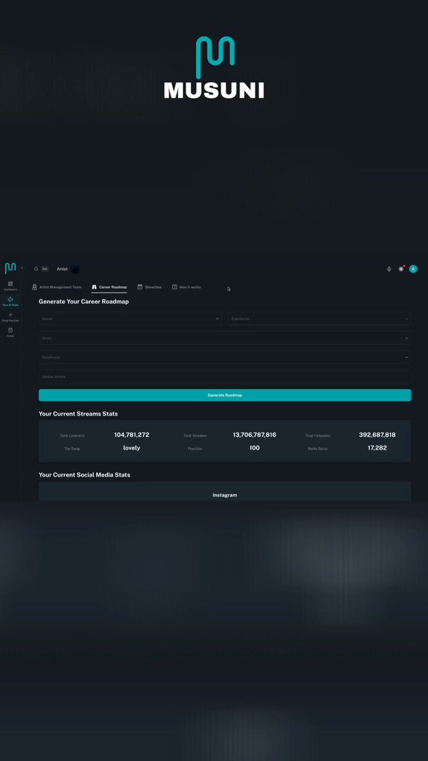Screen dimensions: 428x761
Task: Open the user avatar 'A' menu
Action: pos(413,269)
